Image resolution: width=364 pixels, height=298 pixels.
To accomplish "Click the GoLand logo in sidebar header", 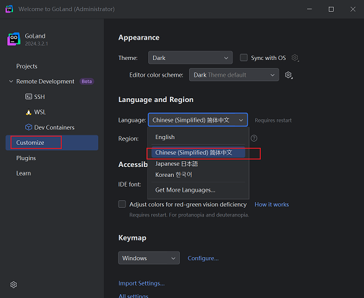I will (x=14, y=39).
